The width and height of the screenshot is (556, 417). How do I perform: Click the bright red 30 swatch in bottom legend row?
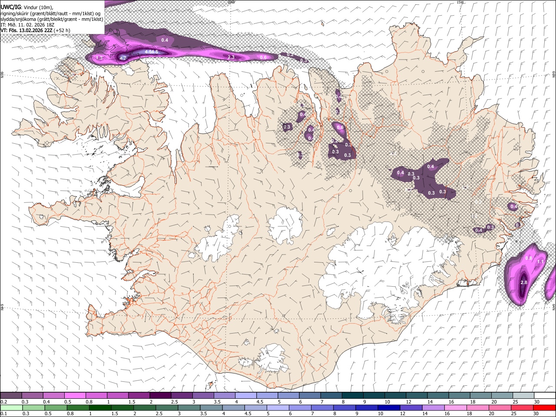544,407
